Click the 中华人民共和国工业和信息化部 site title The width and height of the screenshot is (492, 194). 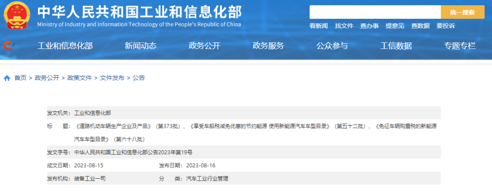(140, 12)
